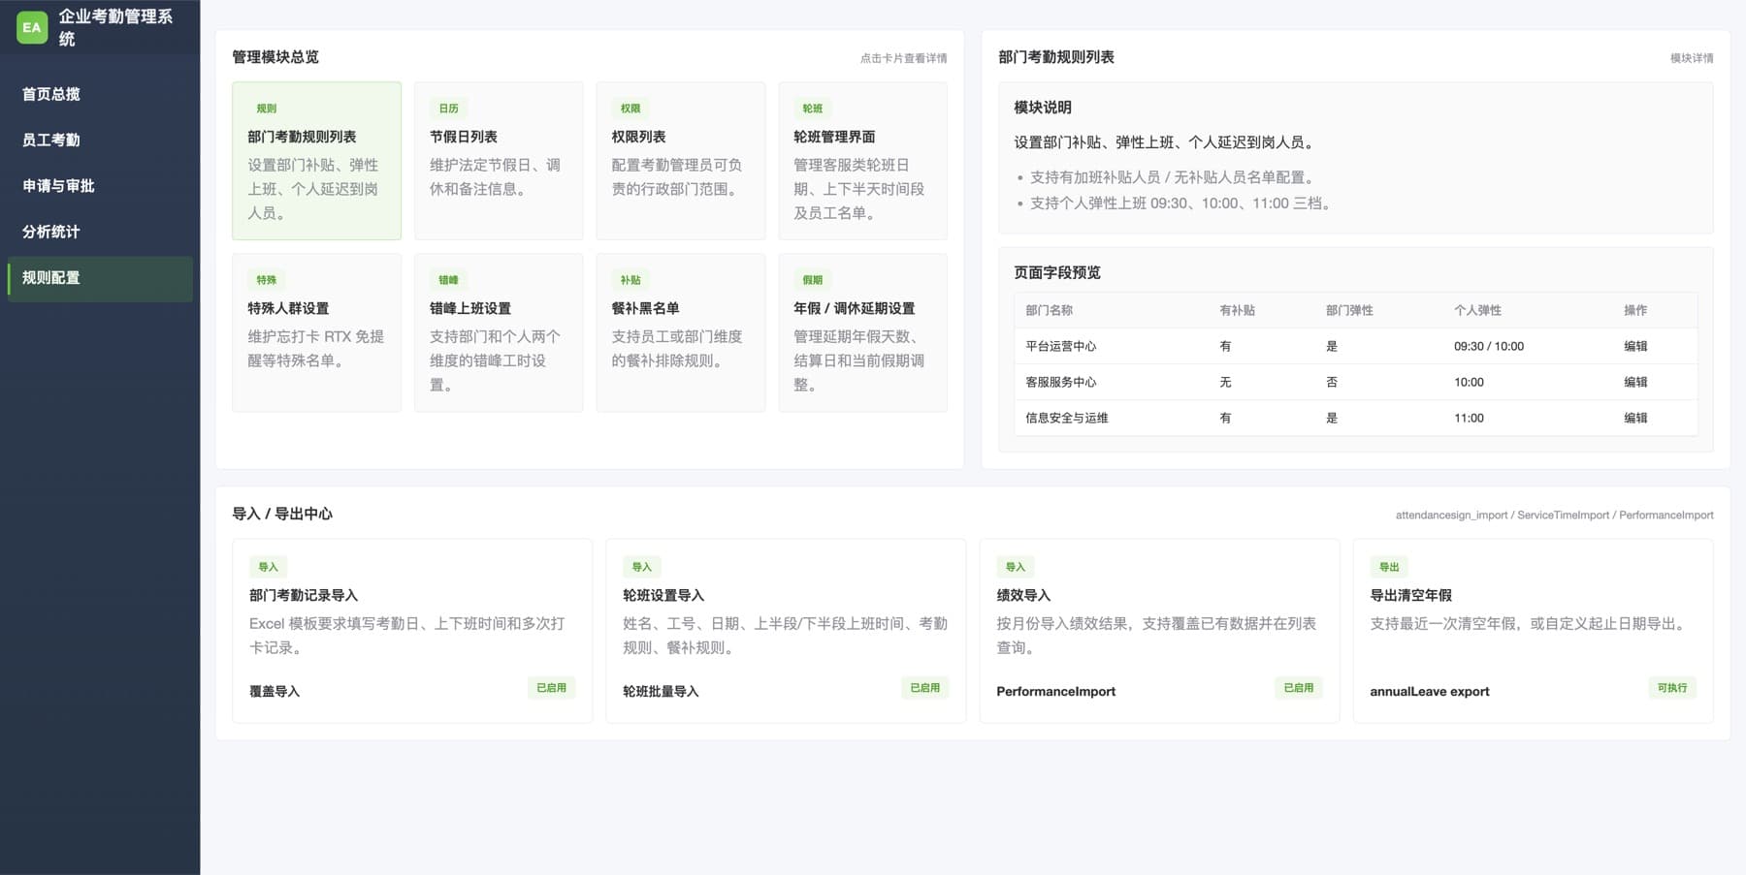Open the 部门考勤规则列表 module card
Screen dimensions: 1746x875
point(316,161)
